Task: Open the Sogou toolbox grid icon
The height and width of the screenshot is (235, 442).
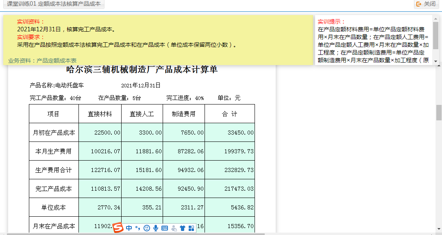Action: tap(192, 228)
